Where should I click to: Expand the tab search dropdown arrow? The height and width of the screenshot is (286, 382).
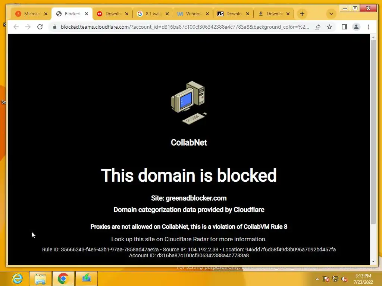tap(331, 14)
